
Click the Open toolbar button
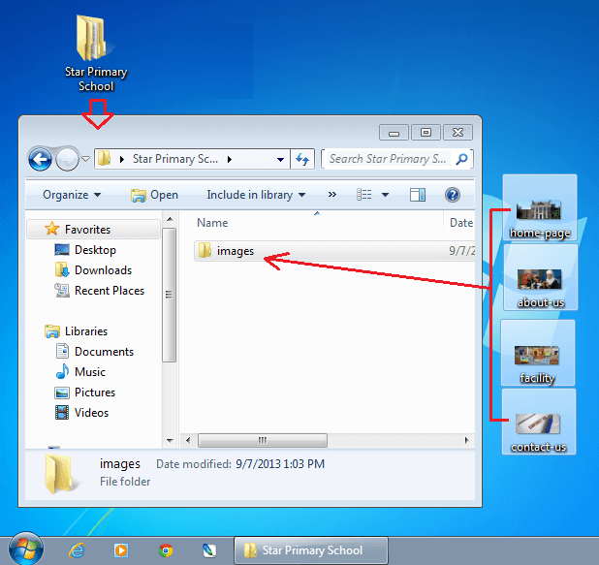click(x=155, y=195)
